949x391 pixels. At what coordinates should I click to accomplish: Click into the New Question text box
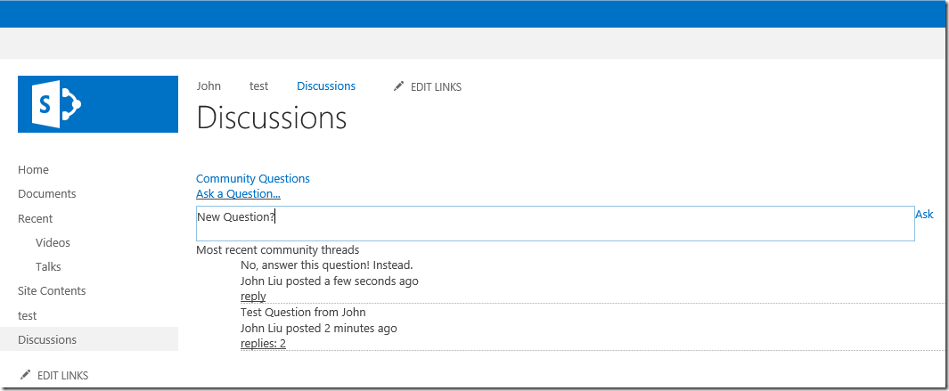[x=554, y=224]
